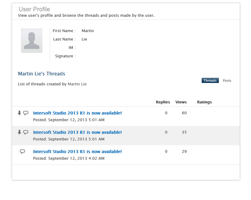Viewport: 251px width, 200px height.
Task: Click the speech bubble icon on the 60-views thread
Action: (26, 113)
